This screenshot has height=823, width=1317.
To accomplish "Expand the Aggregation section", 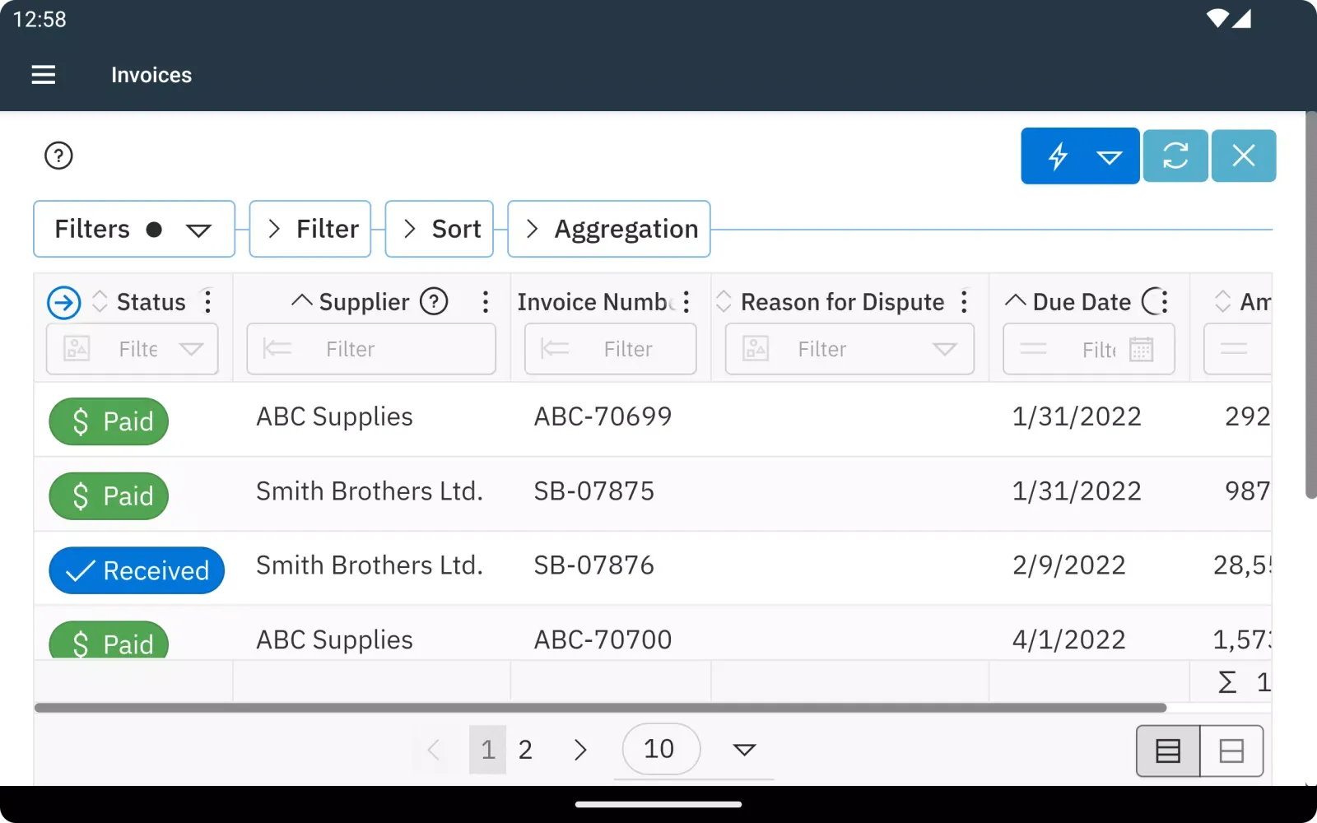I will (609, 229).
